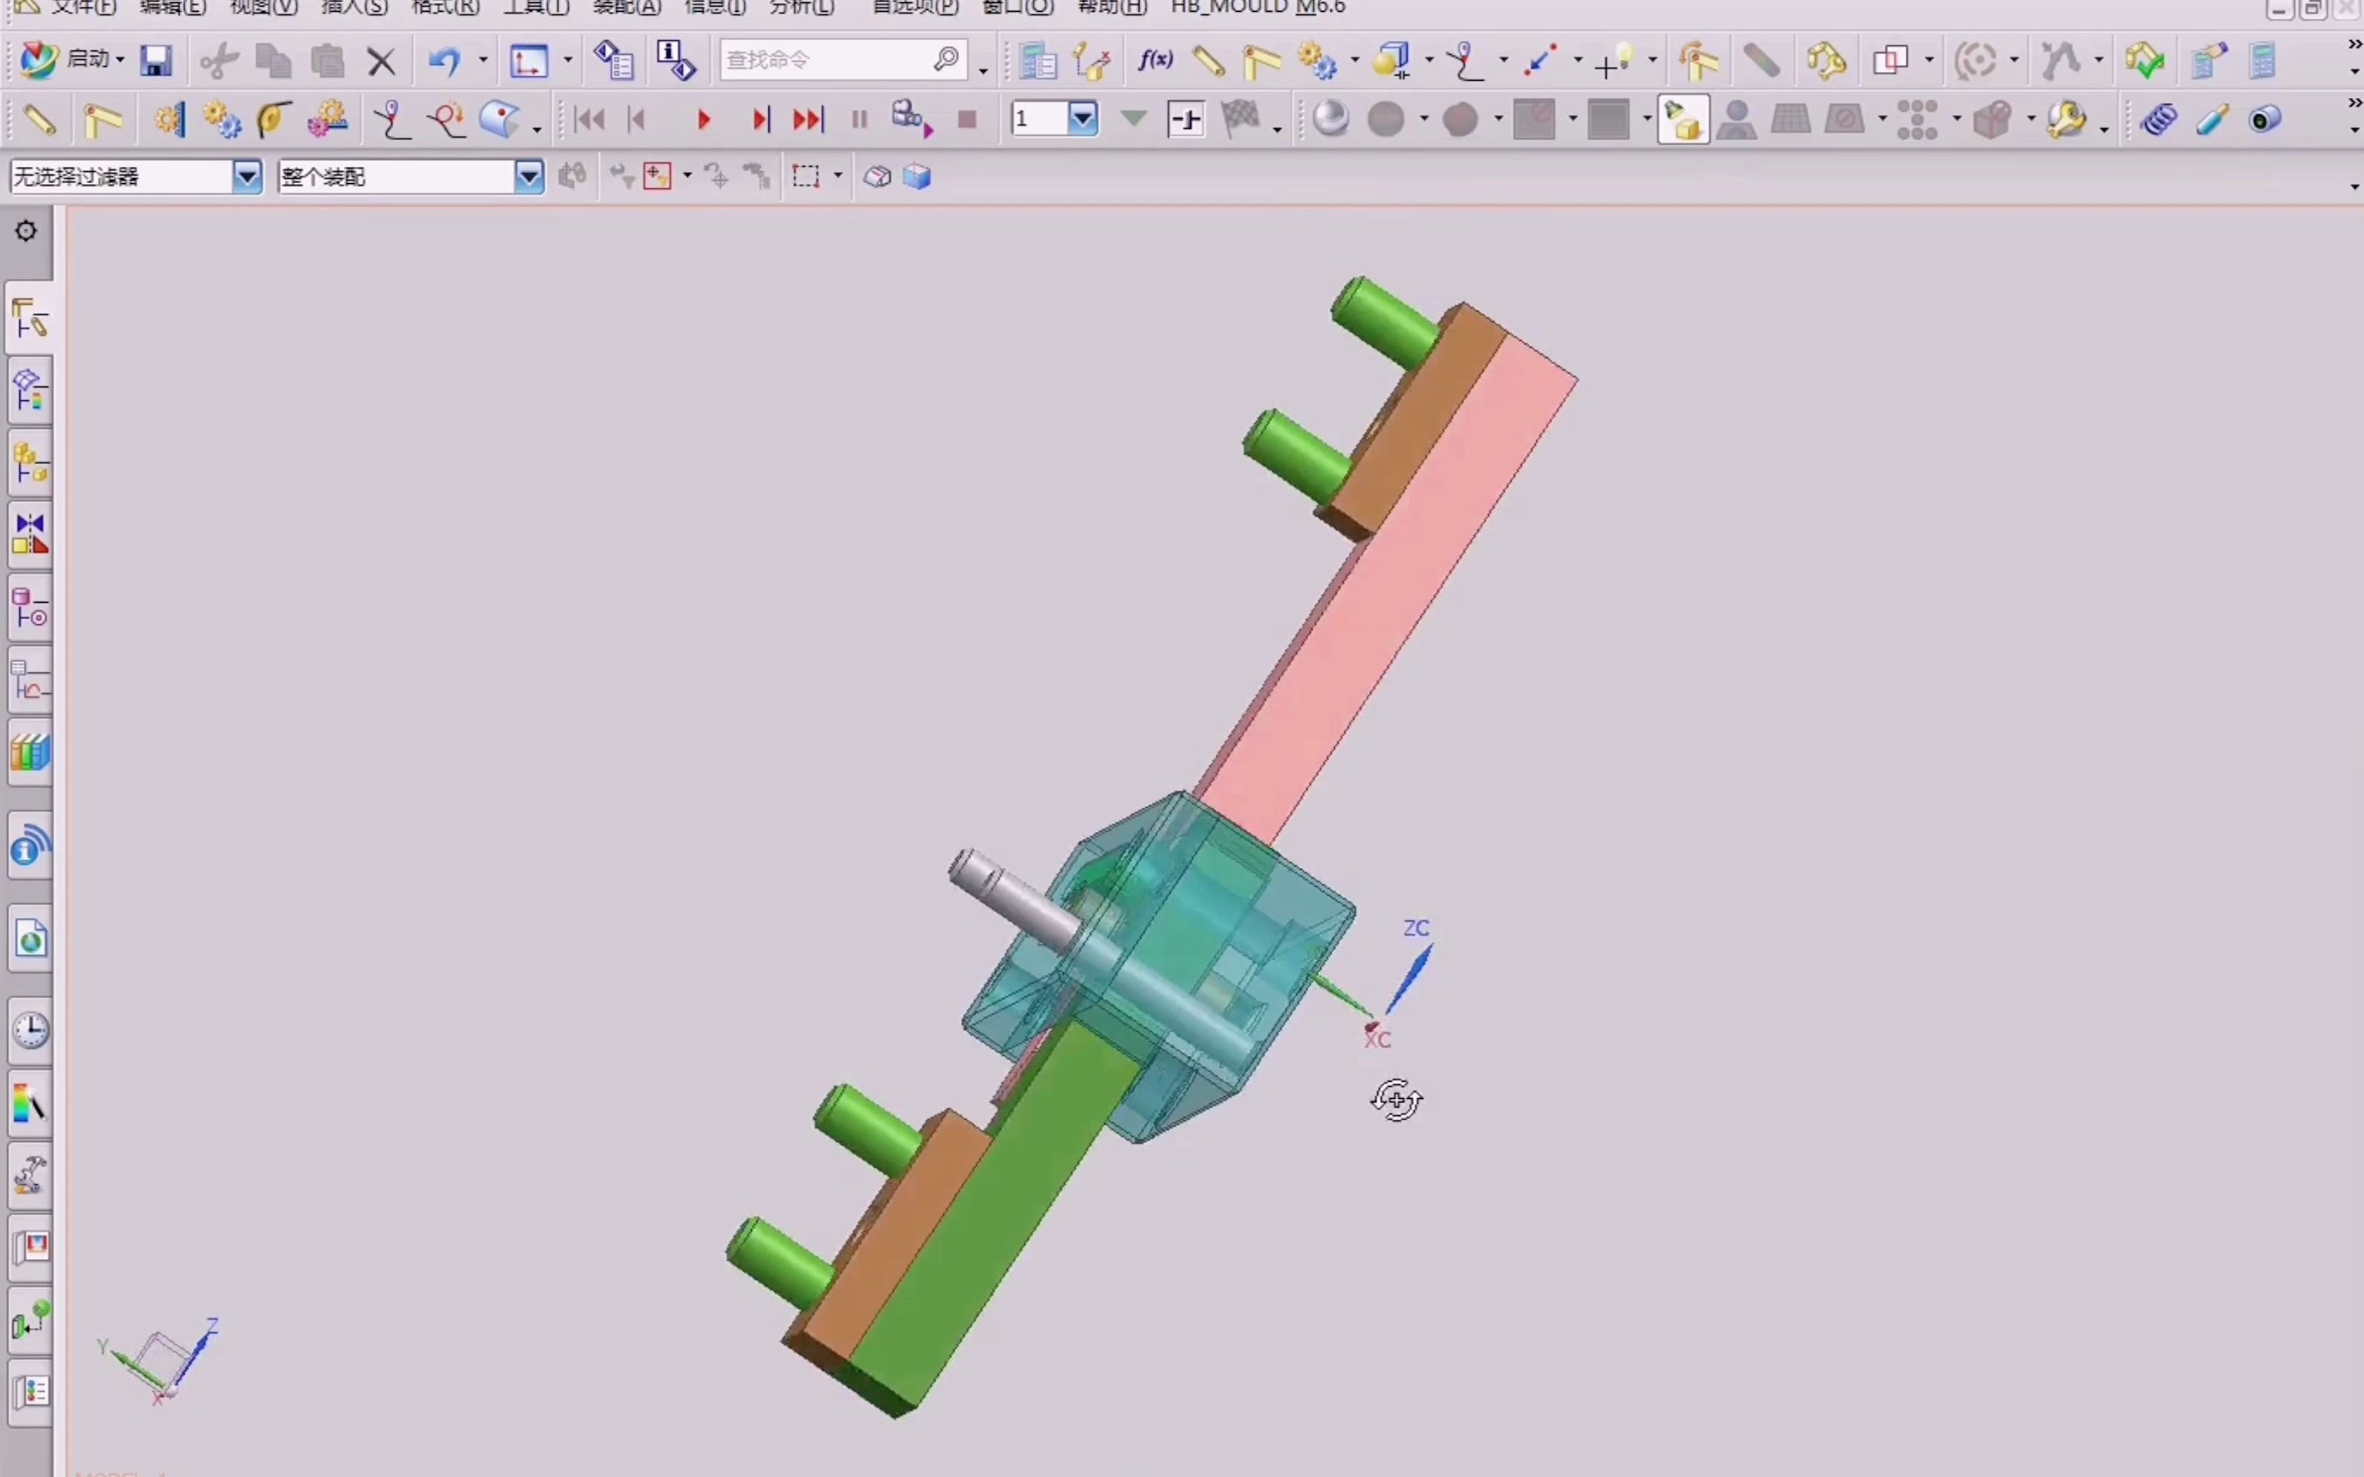Click the spring coil icon in toolbar
2364x1477 pixels.
[x=2158, y=119]
